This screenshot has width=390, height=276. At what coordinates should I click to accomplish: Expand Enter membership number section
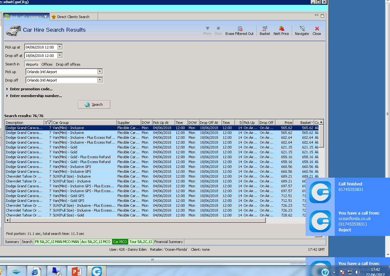[34, 96]
